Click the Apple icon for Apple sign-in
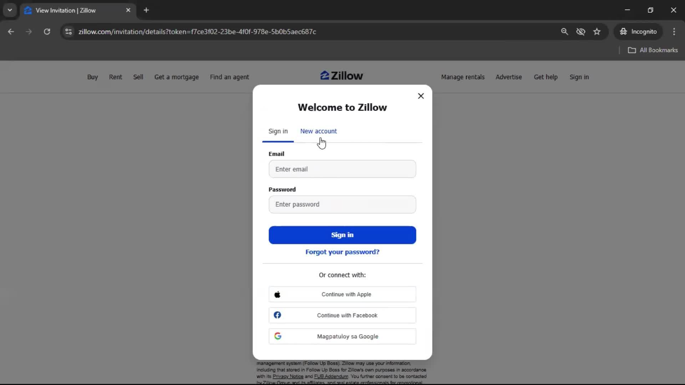The image size is (685, 385). click(x=278, y=294)
